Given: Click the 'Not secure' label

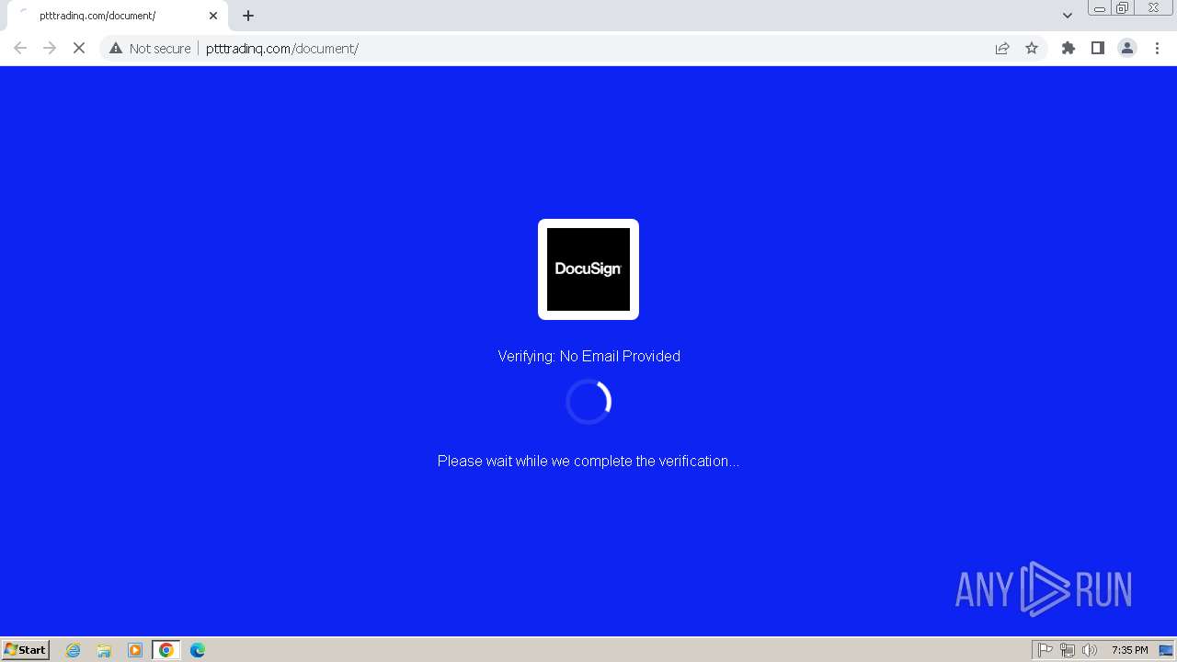Looking at the screenshot, I should (x=160, y=48).
